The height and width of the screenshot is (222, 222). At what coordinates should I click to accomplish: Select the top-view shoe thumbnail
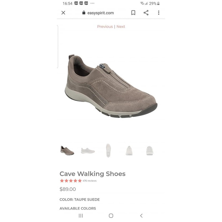[108, 150]
